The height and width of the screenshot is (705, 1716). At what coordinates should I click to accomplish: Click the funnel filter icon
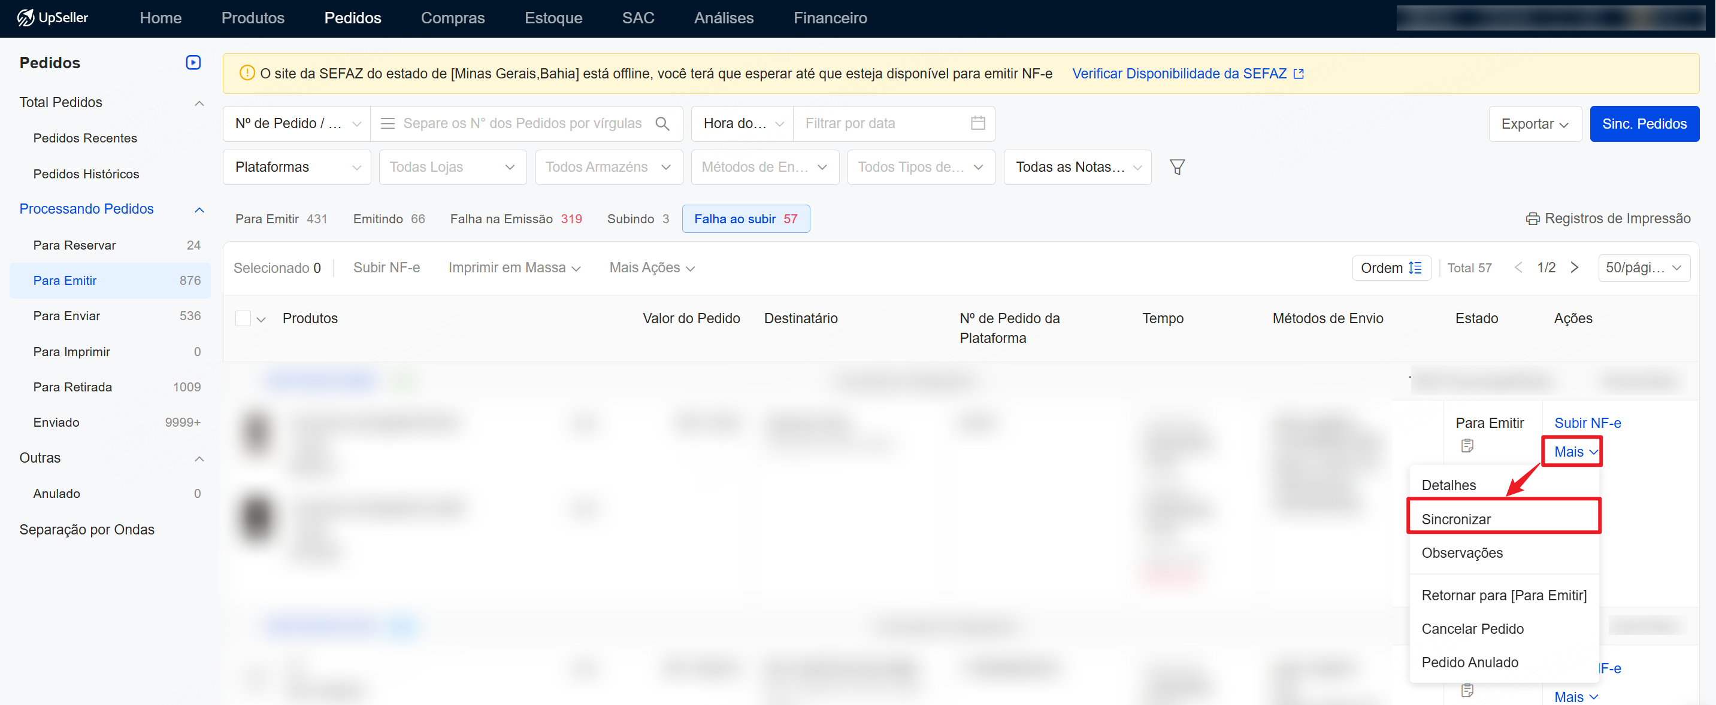coord(1176,167)
